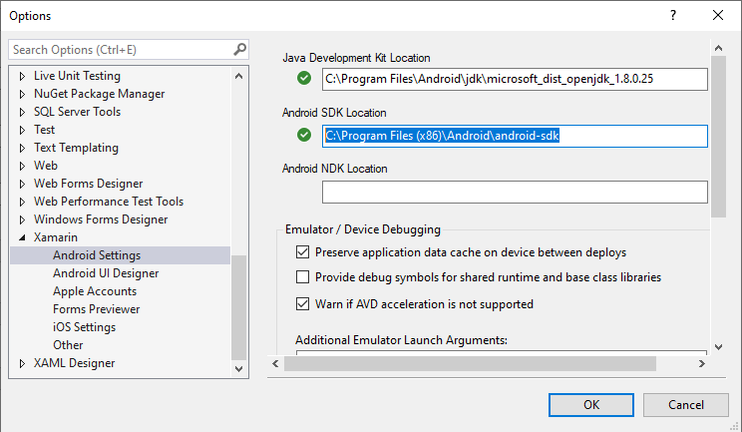The image size is (742, 432).
Task: Expand the XAML Designer node
Action: (22, 363)
